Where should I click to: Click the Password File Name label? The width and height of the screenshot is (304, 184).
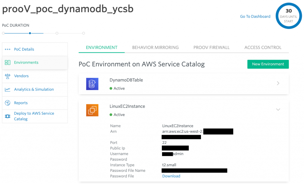click(x=128, y=171)
